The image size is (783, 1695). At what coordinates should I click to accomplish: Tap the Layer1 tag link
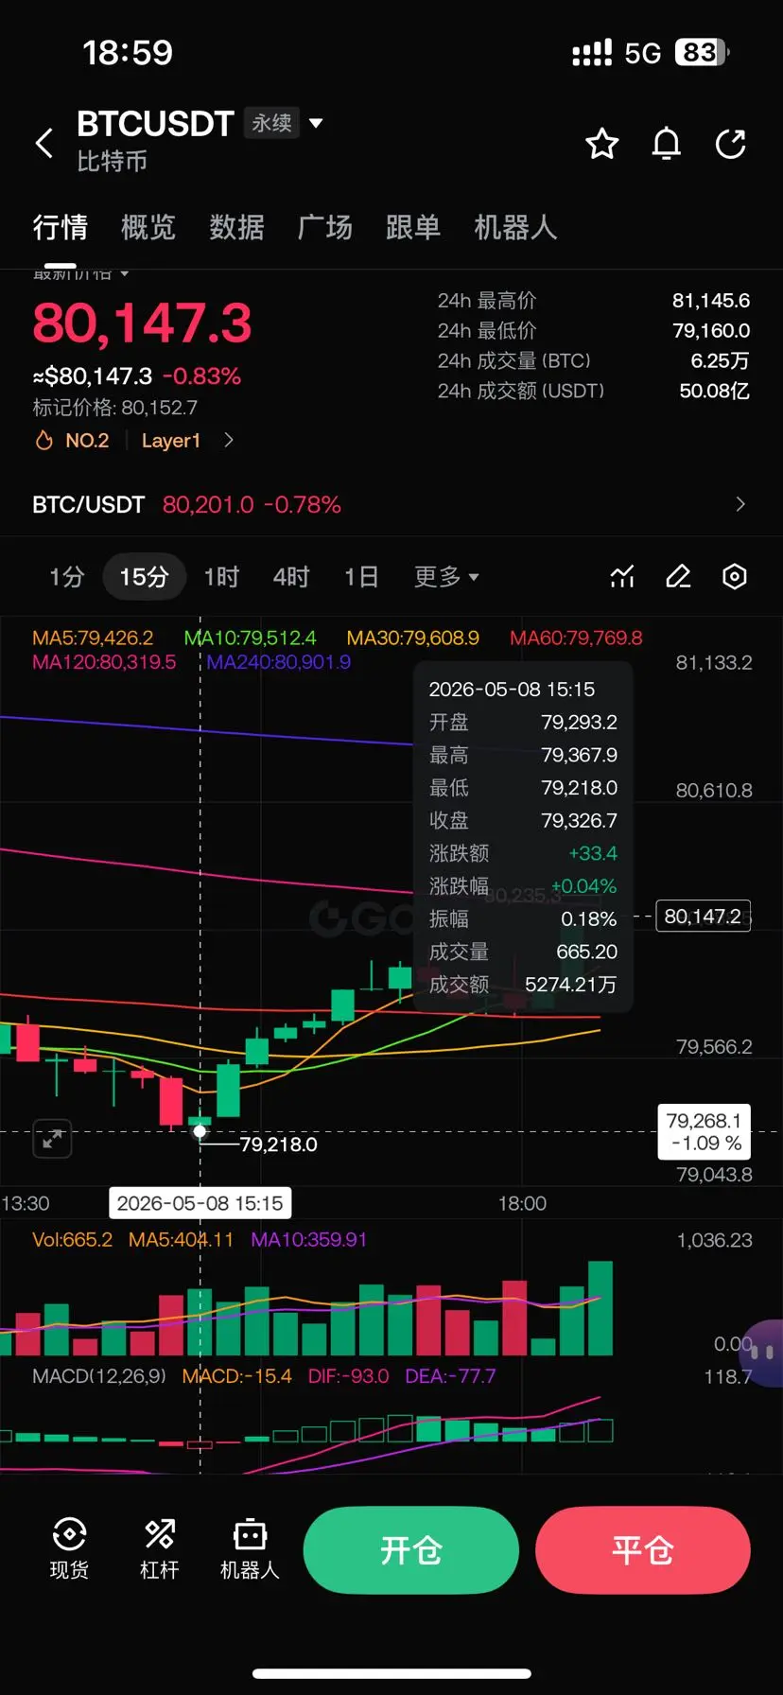coord(171,441)
